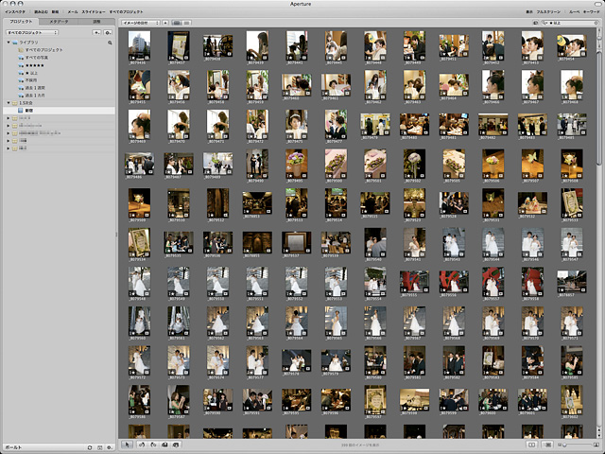
Task: Open the スライドショー toolbar item
Action: 93,10
